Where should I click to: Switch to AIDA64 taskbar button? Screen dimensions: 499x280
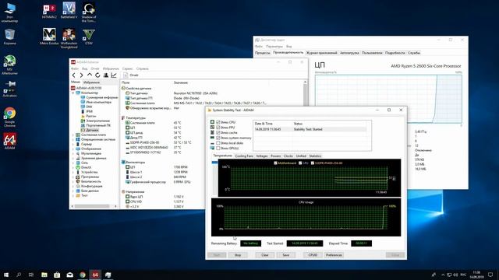[95, 275]
